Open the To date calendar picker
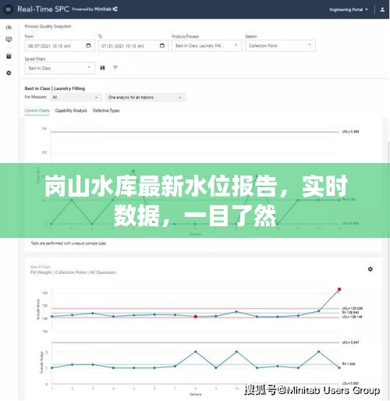Viewport: 390px width, 401px height. (x=162, y=45)
